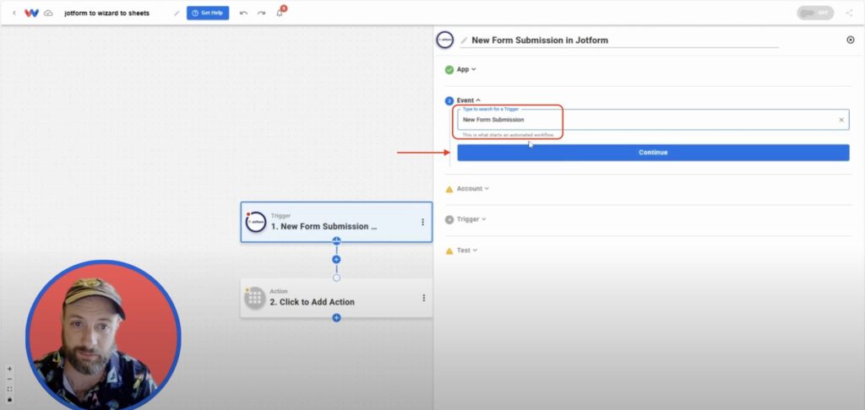
Task: Click the webcam presenter thumbnail
Action: [103, 335]
